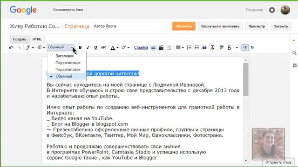Redo the last undone edit
The height and width of the screenshot is (167, 298).
(19, 47)
